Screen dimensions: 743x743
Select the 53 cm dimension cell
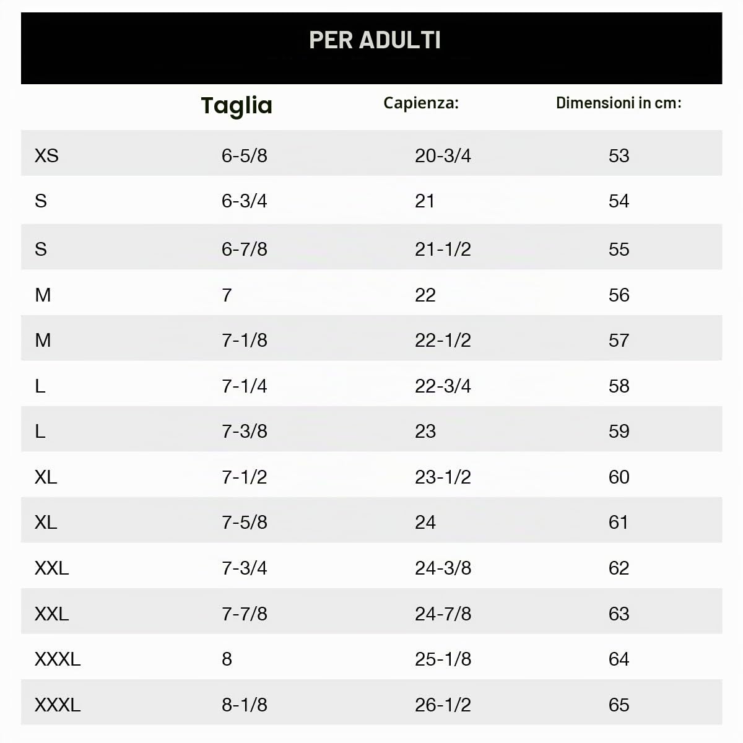(619, 155)
